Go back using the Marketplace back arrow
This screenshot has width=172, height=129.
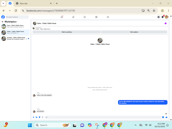(3, 22)
